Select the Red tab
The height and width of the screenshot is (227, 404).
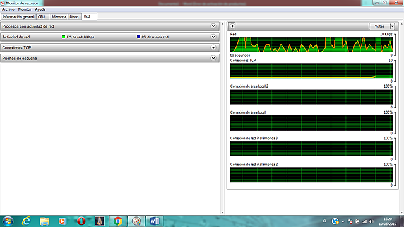(x=89, y=16)
